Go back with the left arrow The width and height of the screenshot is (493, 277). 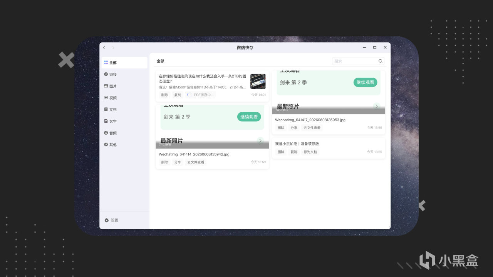click(104, 48)
